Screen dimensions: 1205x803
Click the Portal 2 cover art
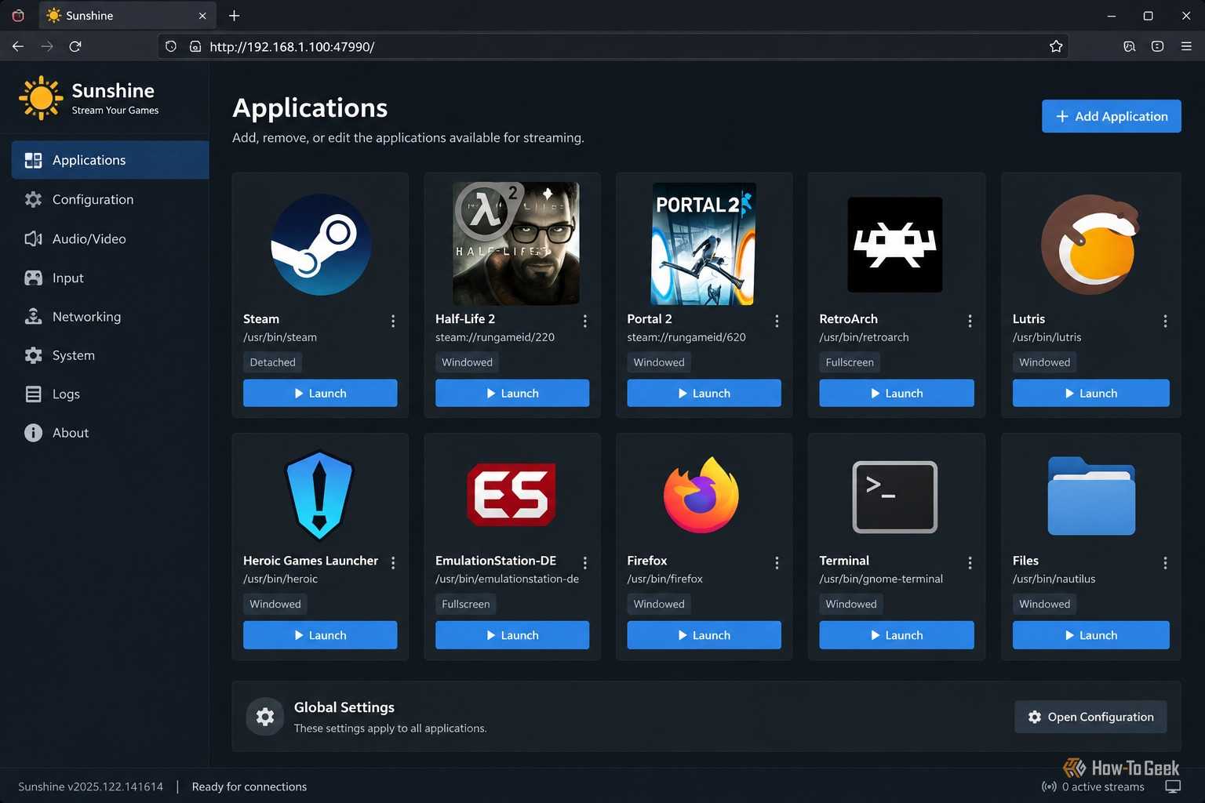(704, 244)
